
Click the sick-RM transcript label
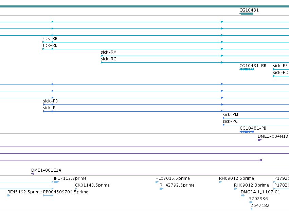pos(109,52)
